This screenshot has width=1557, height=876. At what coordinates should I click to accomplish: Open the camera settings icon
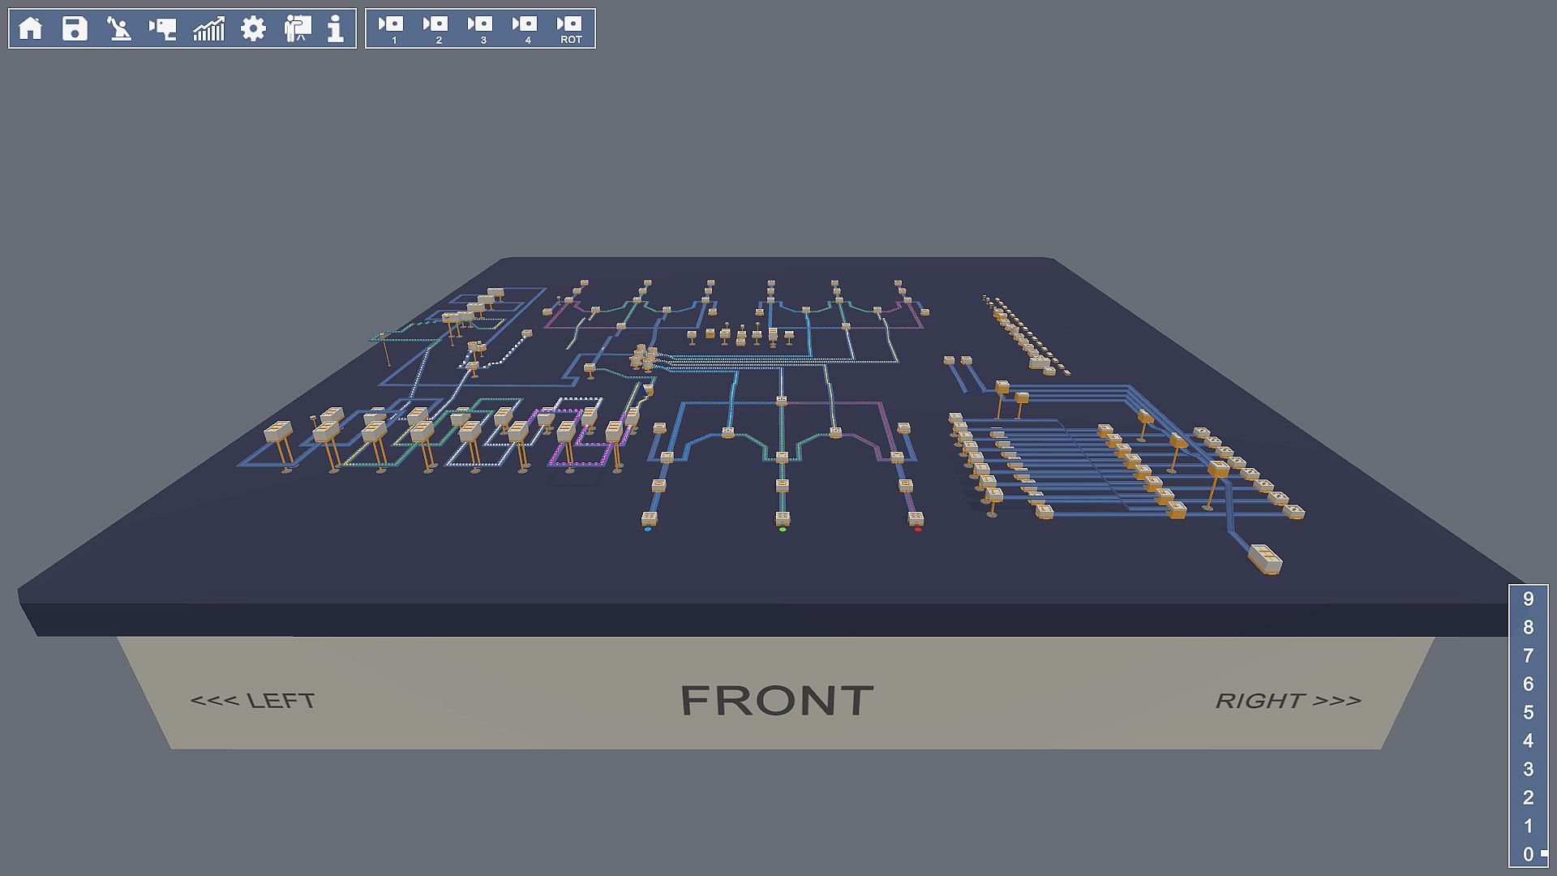163,28
